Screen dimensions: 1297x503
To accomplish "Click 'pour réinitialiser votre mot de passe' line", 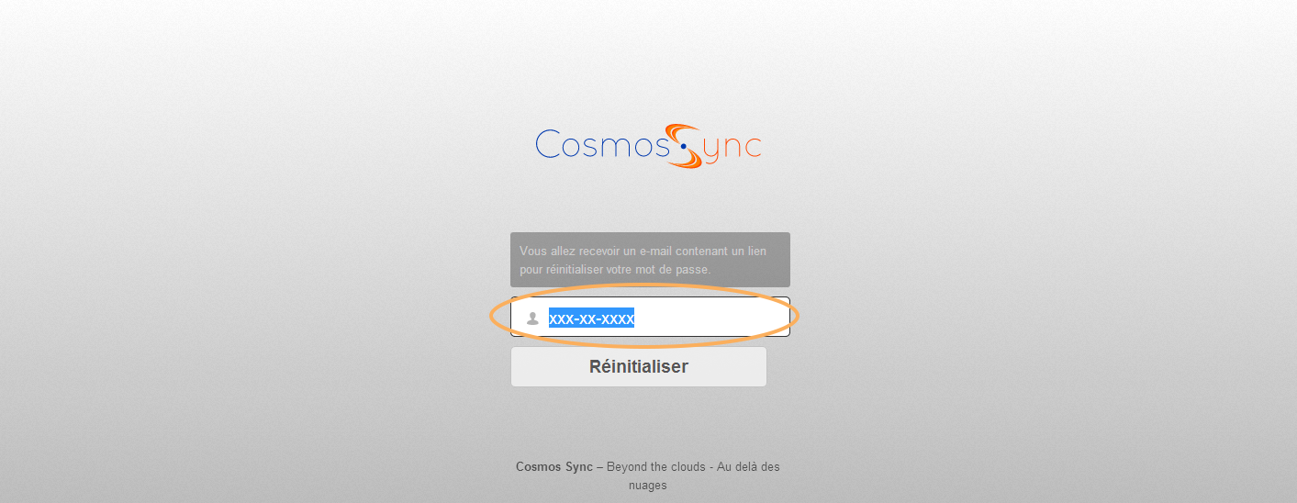I will [x=614, y=270].
